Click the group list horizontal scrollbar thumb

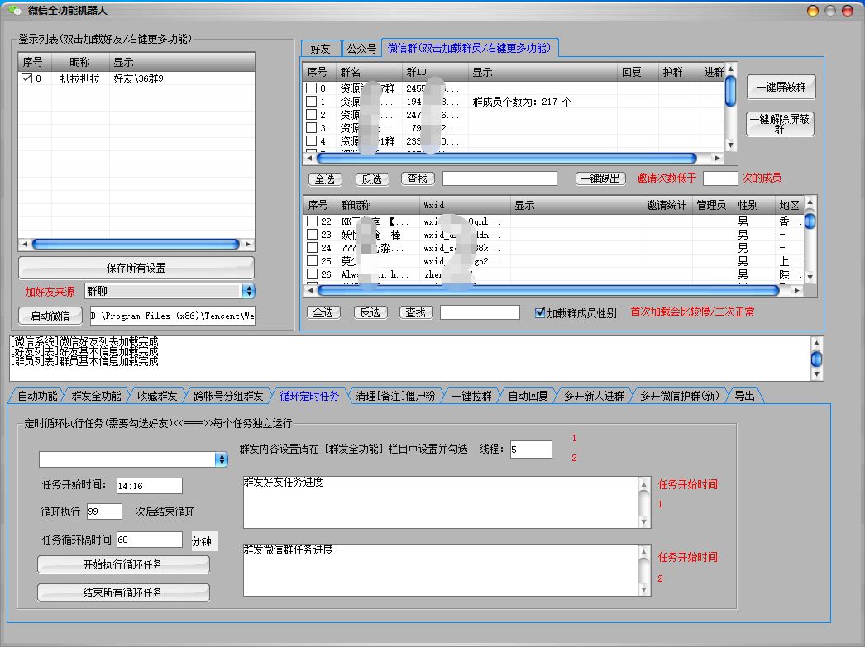[x=504, y=158]
